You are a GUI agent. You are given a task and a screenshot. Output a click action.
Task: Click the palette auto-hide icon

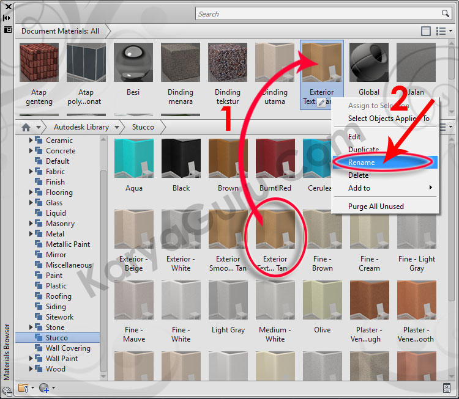[7, 18]
